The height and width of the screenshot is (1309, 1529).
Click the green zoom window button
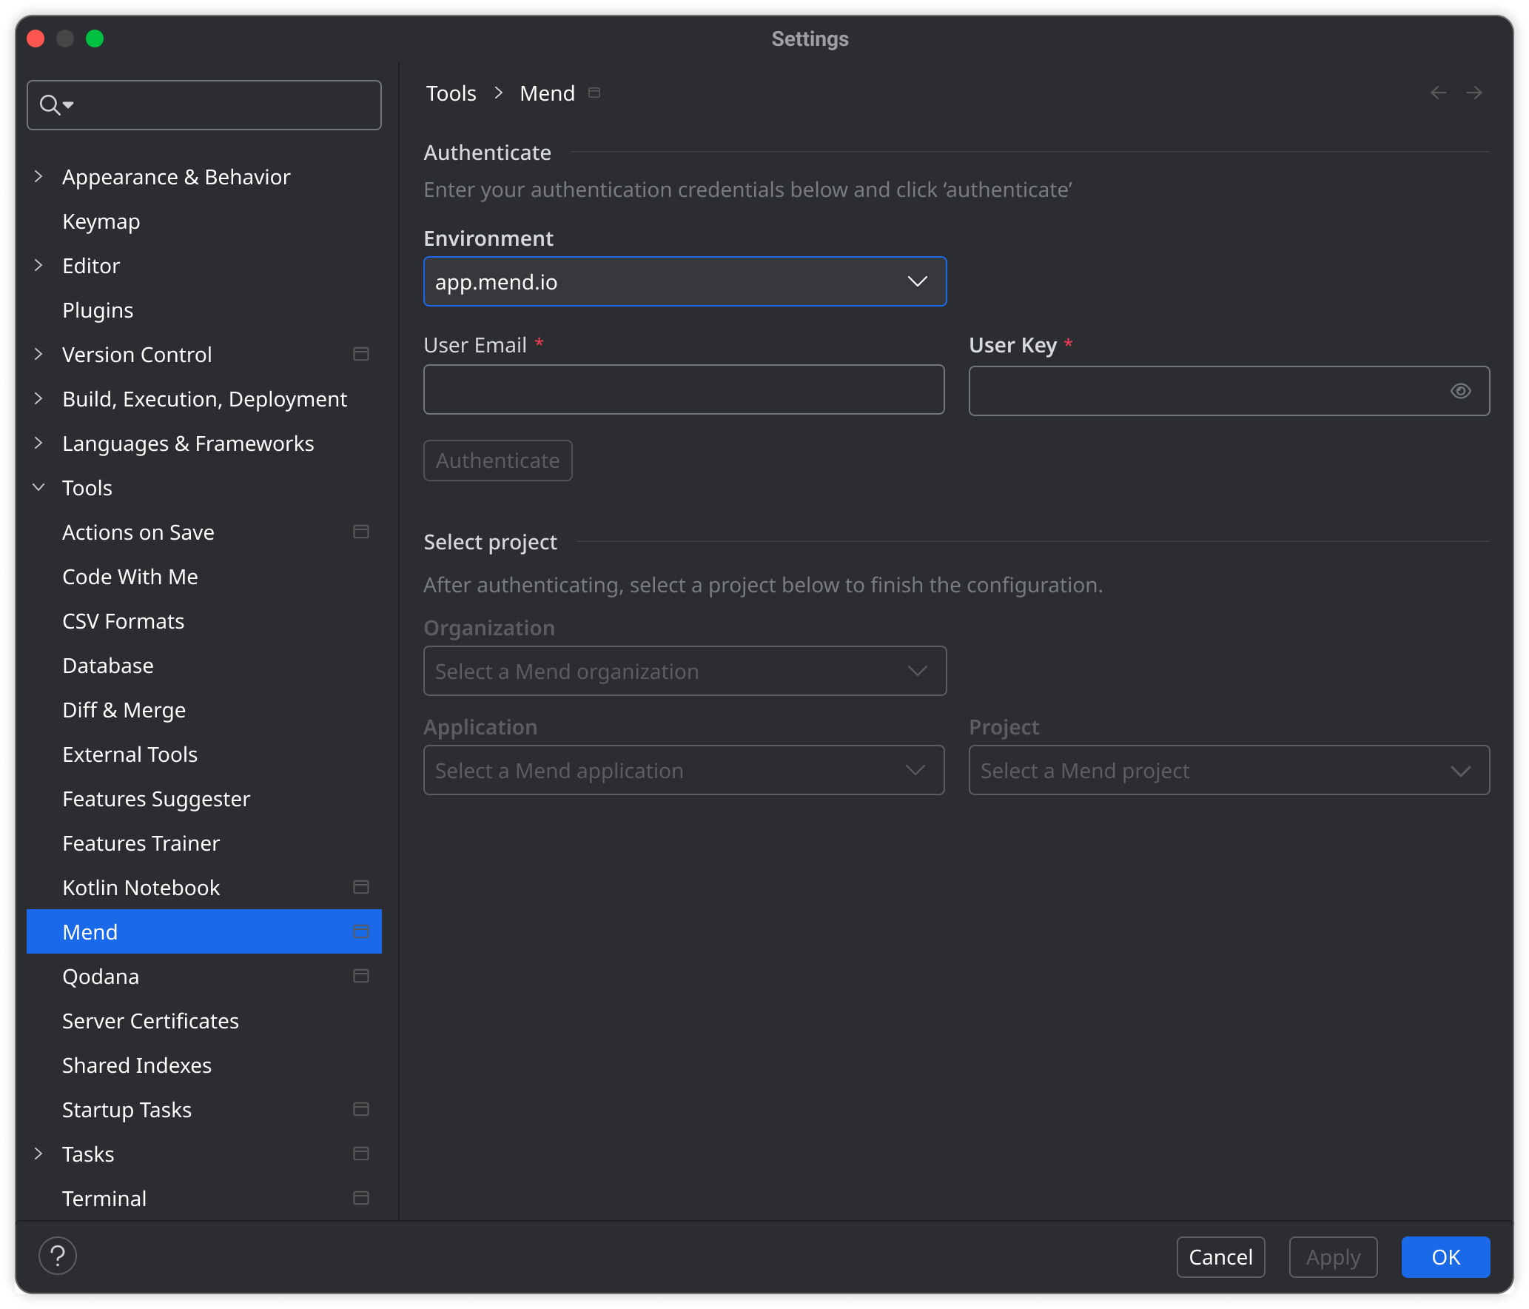click(95, 38)
